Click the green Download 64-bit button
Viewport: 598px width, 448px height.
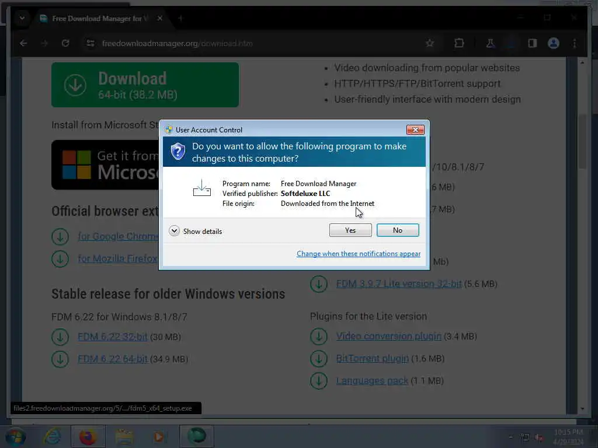(145, 85)
